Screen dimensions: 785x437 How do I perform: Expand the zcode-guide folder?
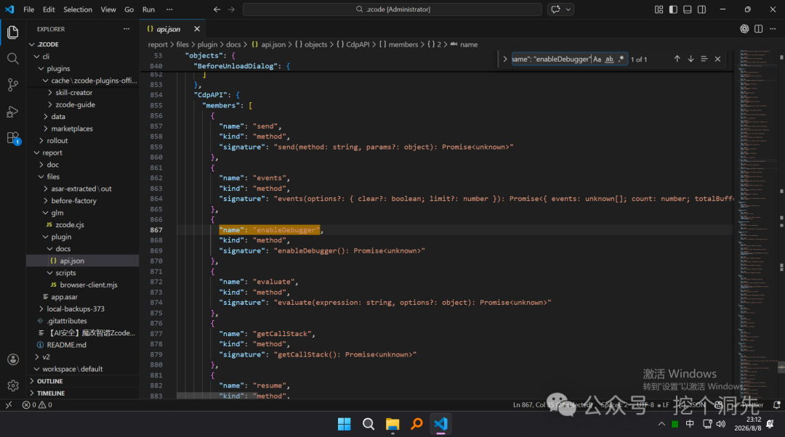tap(83, 105)
